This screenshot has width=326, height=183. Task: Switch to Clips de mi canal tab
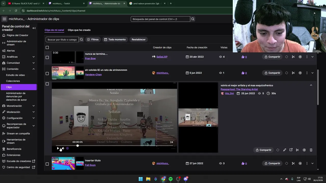[x=54, y=30]
